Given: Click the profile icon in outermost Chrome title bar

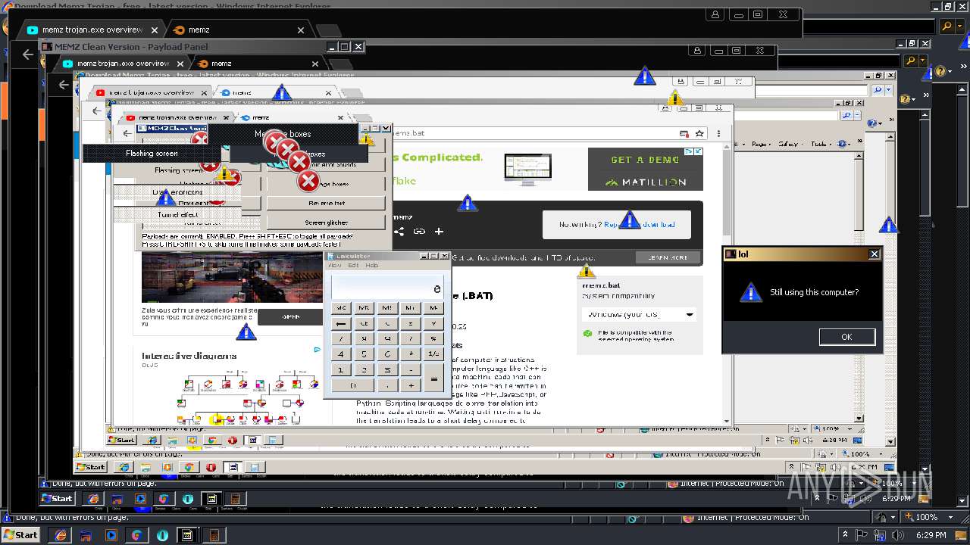Looking at the screenshot, I should click(715, 14).
